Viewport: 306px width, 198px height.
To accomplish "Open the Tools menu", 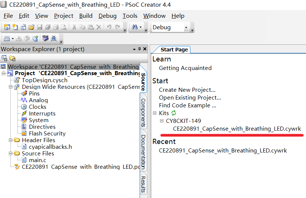I will (x=130, y=16).
